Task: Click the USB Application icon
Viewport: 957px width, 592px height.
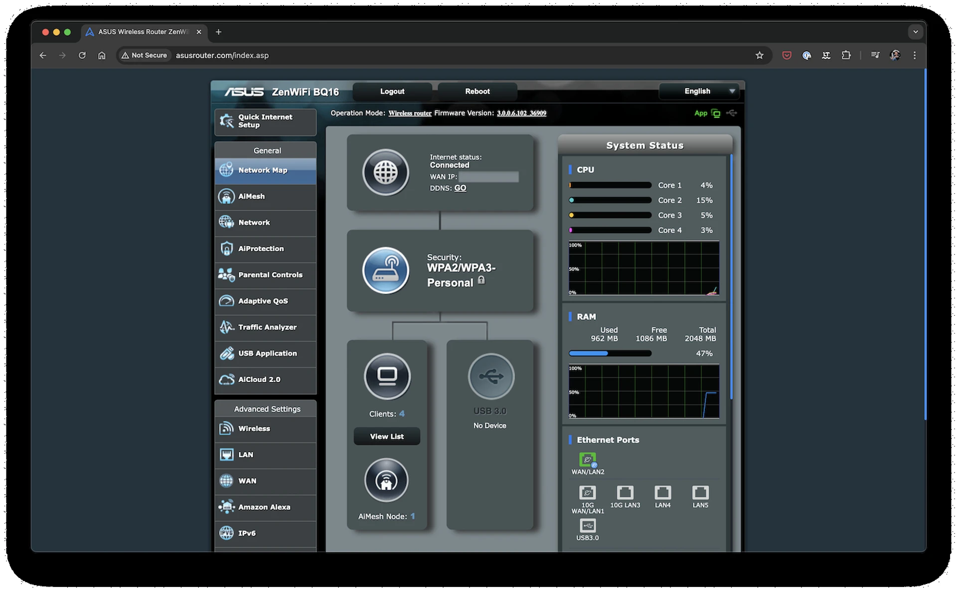Action: tap(226, 354)
